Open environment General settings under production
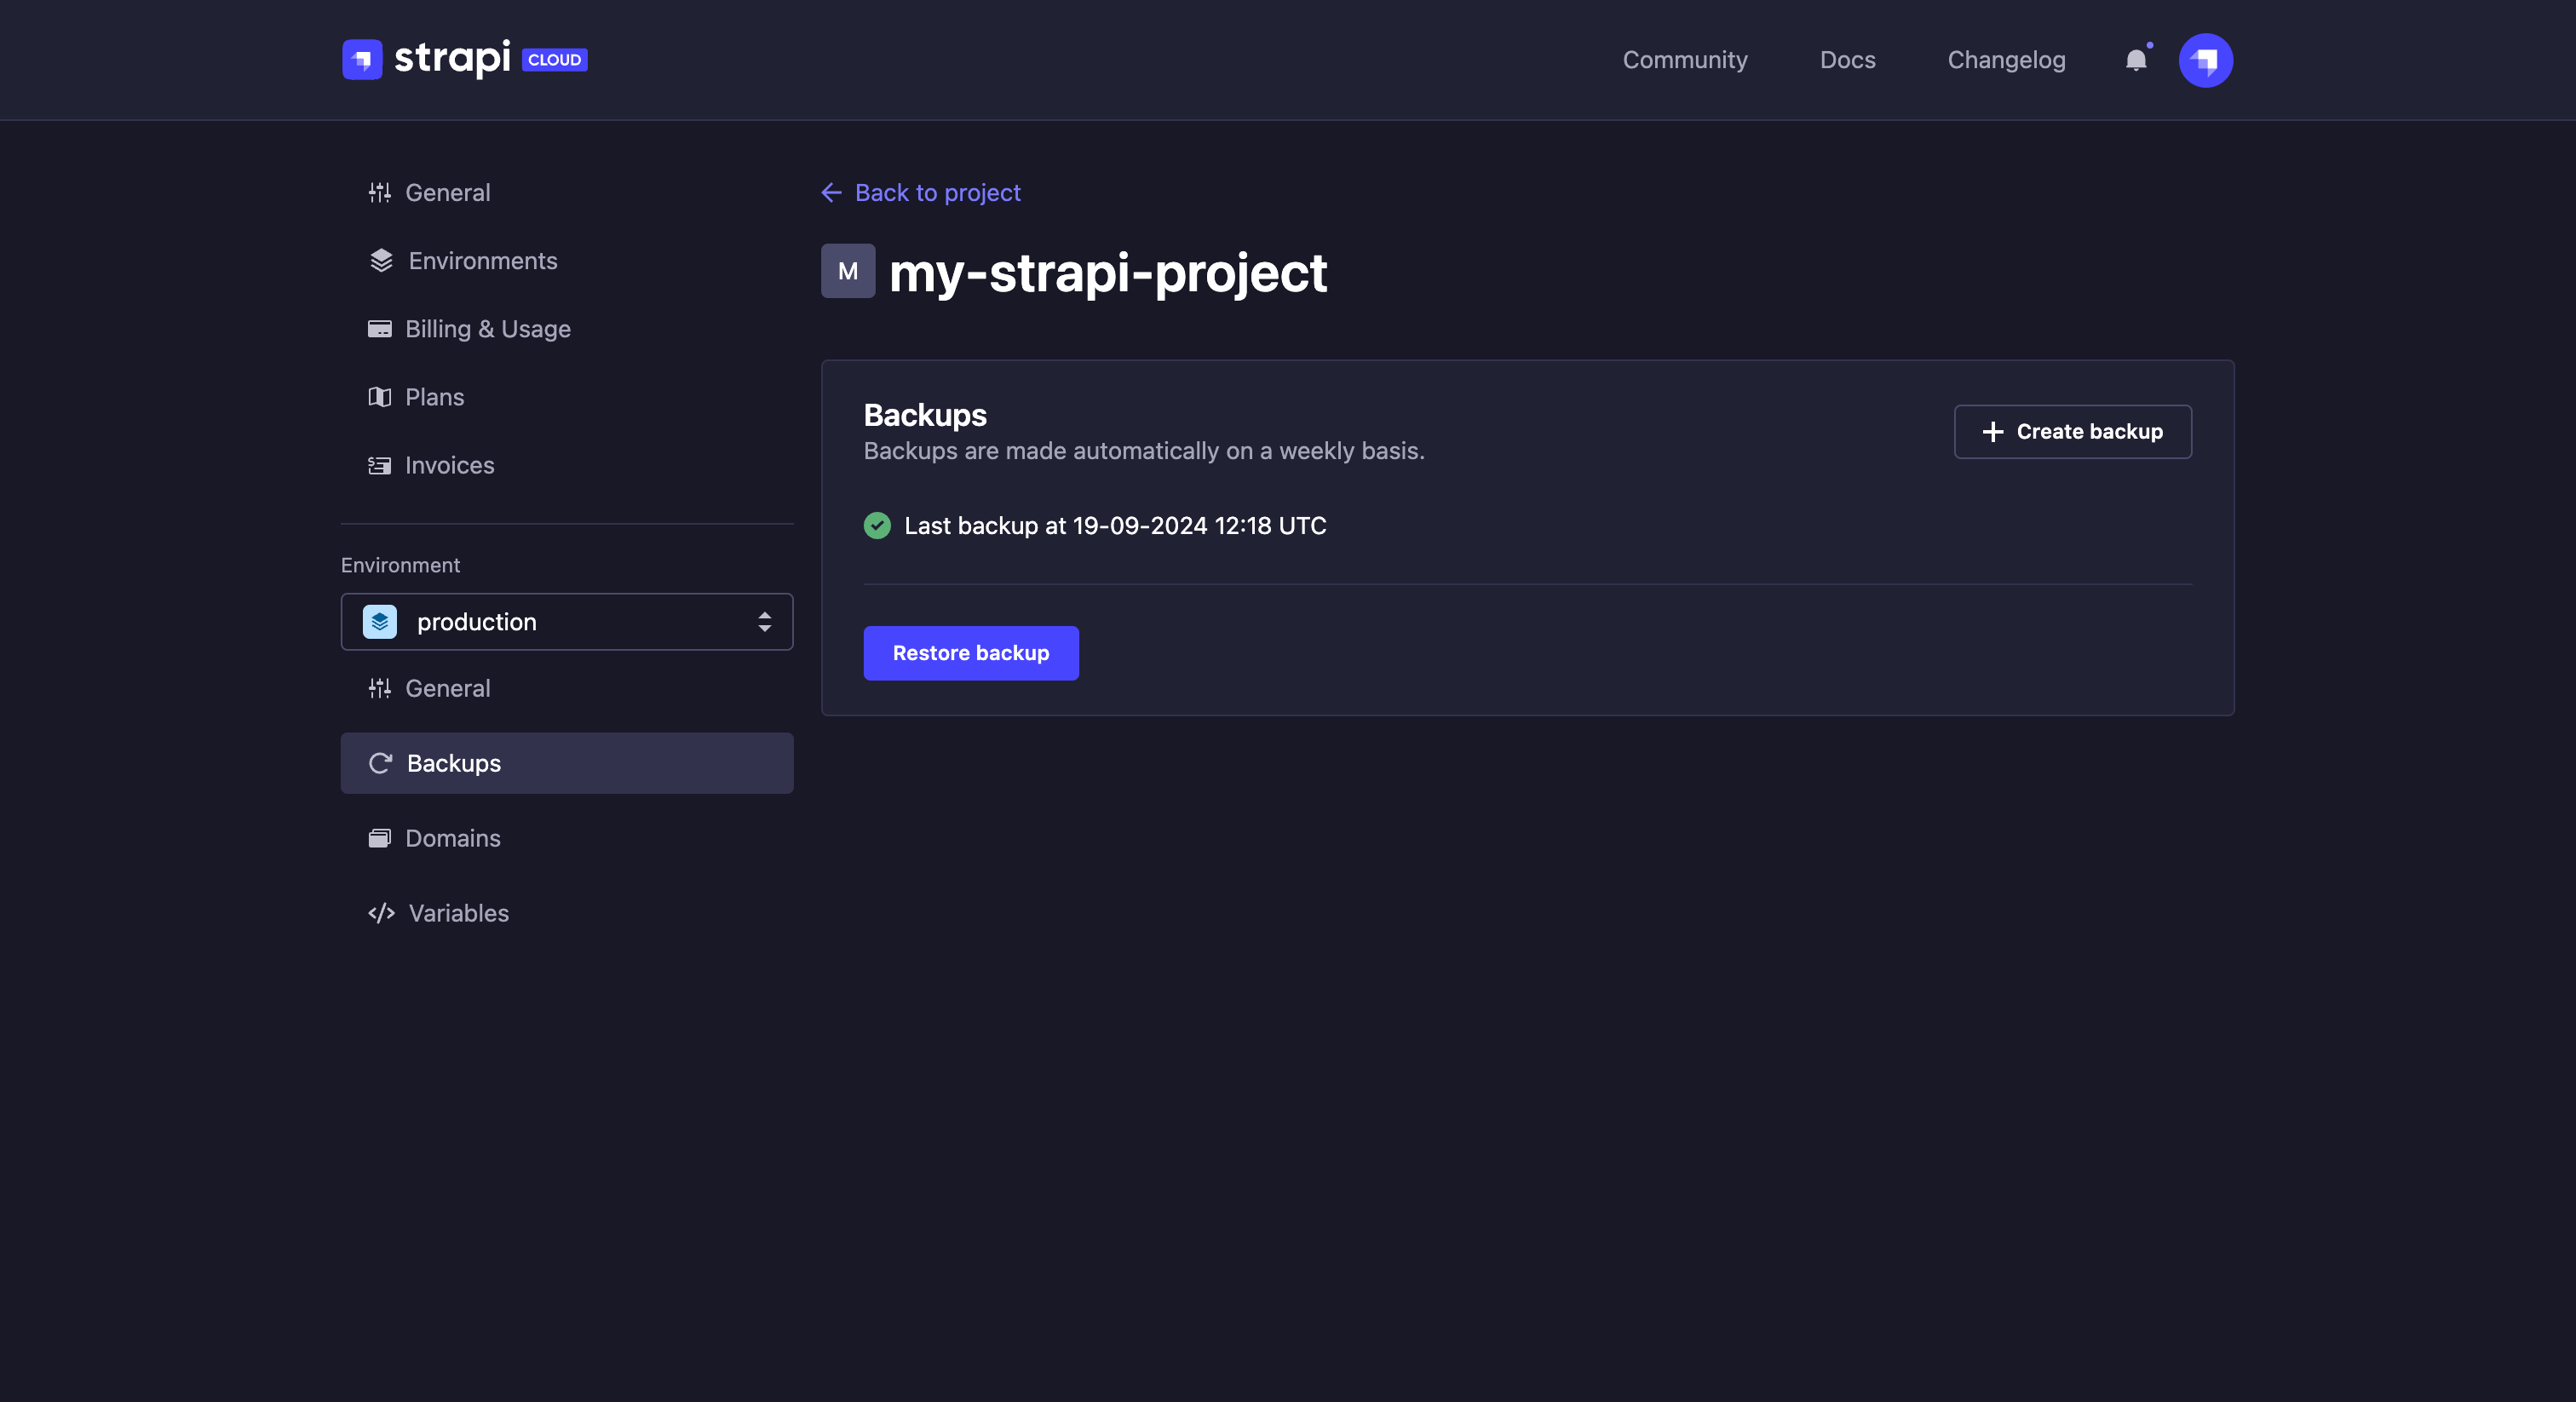 [447, 688]
